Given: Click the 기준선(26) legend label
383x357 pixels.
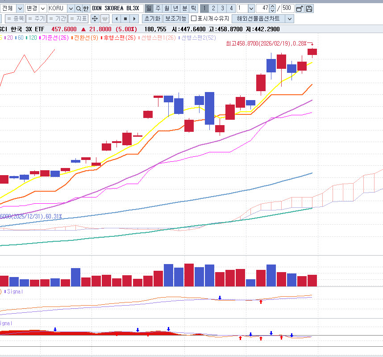Looking at the screenshot, I should 55,38.
